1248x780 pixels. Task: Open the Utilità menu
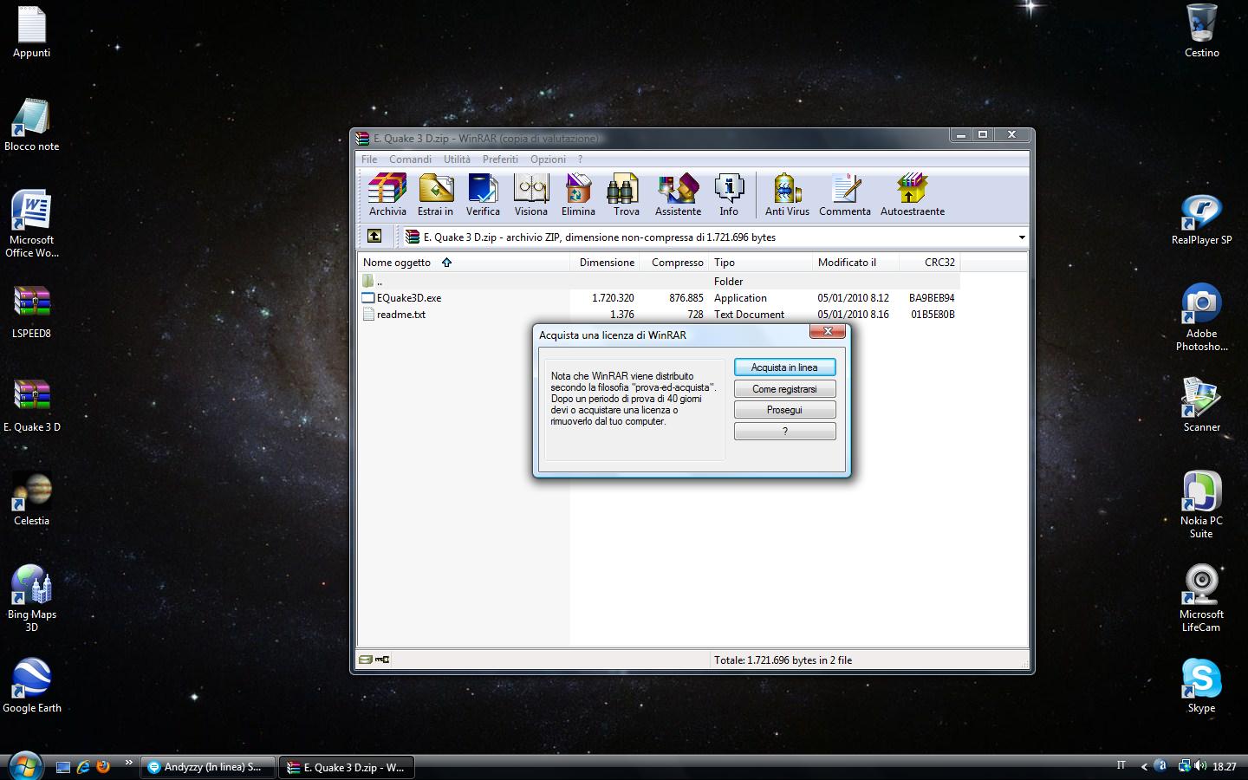click(x=457, y=159)
